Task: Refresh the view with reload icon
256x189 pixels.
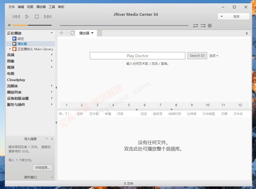Action: [73, 33]
